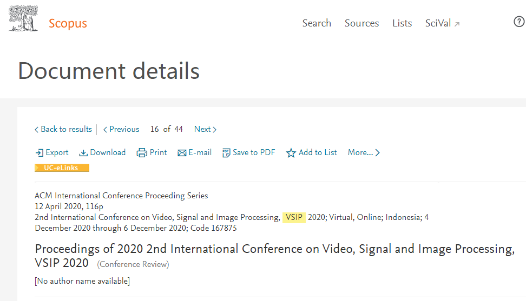The height and width of the screenshot is (301, 526).
Task: Open the help question mark icon
Action: pos(519,22)
